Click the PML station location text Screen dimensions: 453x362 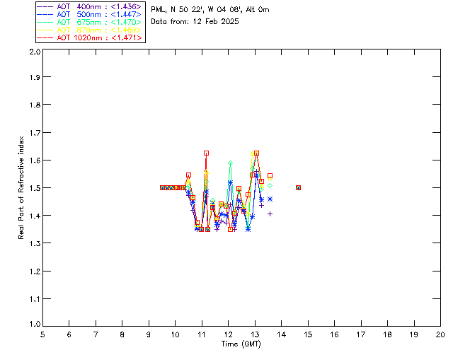pyautogui.click(x=210, y=10)
